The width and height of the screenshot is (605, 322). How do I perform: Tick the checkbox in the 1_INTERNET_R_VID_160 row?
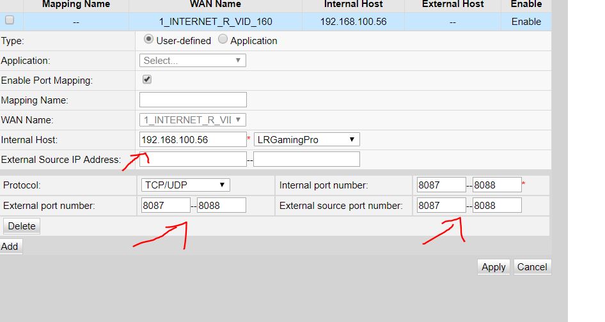pos(10,20)
